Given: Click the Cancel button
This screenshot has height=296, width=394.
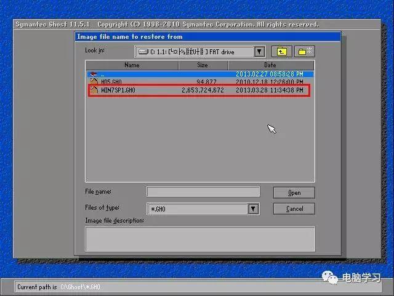Looking at the screenshot, I should [294, 208].
